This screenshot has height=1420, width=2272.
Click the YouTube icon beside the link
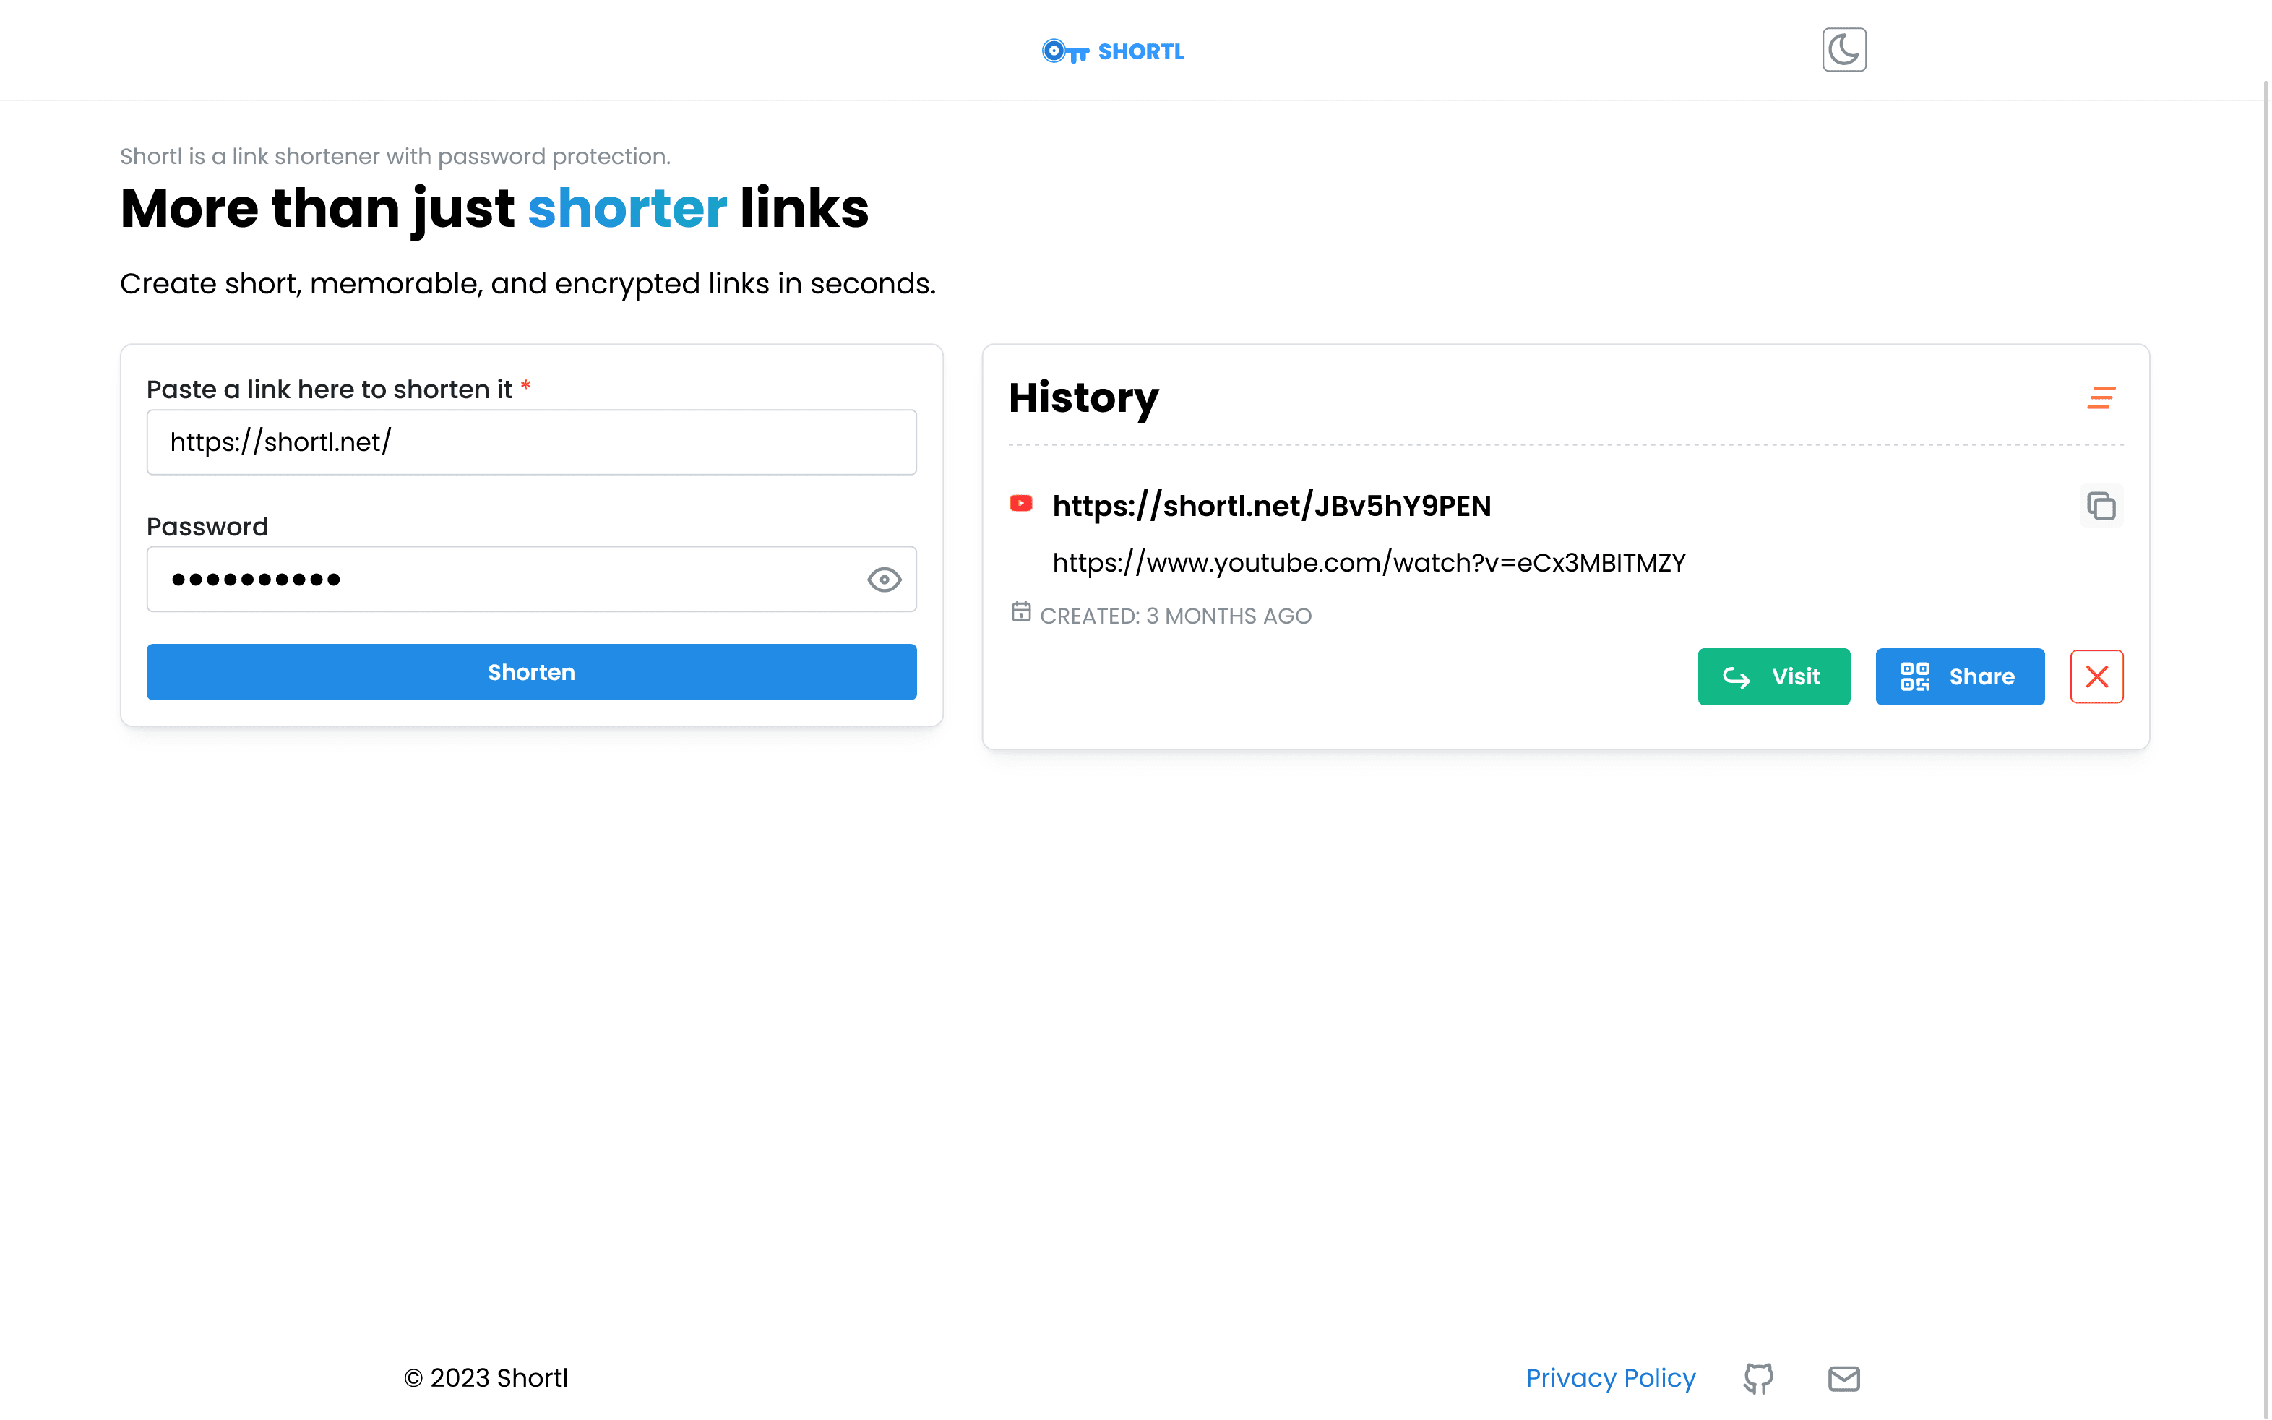point(1022,504)
